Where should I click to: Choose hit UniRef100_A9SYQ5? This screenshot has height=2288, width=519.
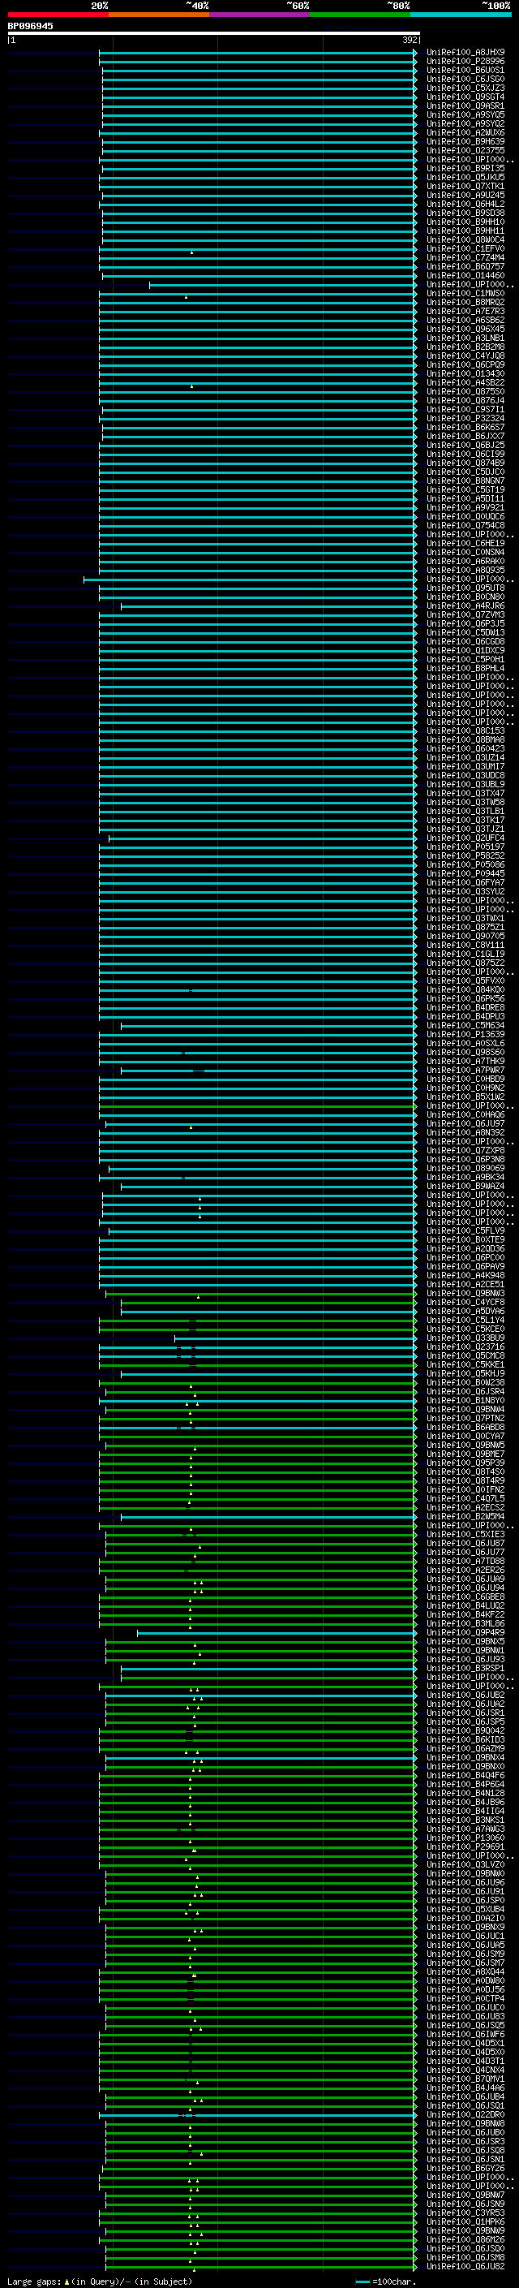coord(465,114)
